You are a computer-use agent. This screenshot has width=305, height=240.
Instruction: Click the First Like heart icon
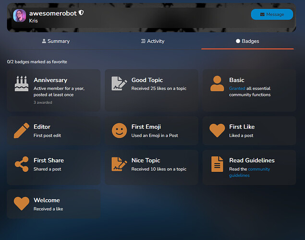(217, 131)
